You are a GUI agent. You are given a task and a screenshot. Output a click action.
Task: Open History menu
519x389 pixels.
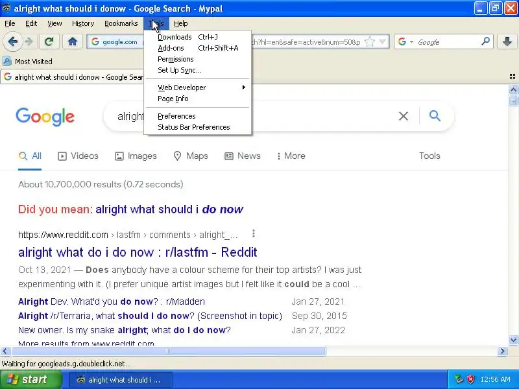pyautogui.click(x=83, y=23)
